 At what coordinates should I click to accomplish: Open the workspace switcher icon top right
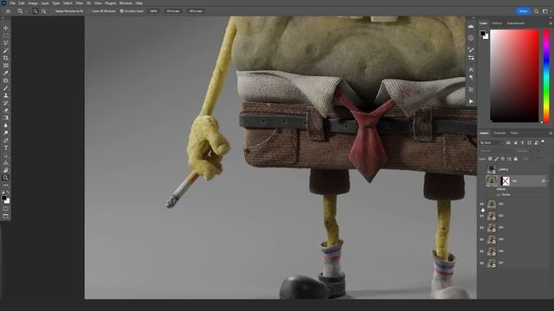click(x=544, y=11)
